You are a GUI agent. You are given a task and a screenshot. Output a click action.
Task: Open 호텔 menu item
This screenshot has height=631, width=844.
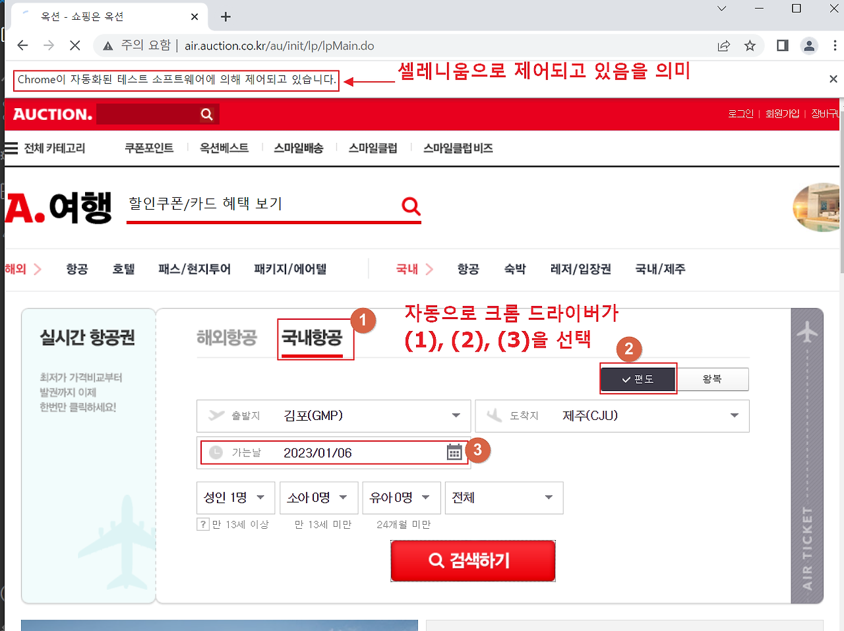pos(123,269)
